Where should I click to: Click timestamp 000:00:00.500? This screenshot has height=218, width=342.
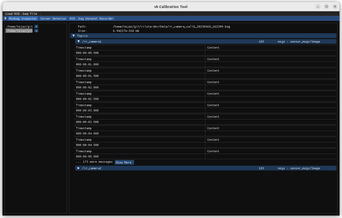[x=87, y=53]
